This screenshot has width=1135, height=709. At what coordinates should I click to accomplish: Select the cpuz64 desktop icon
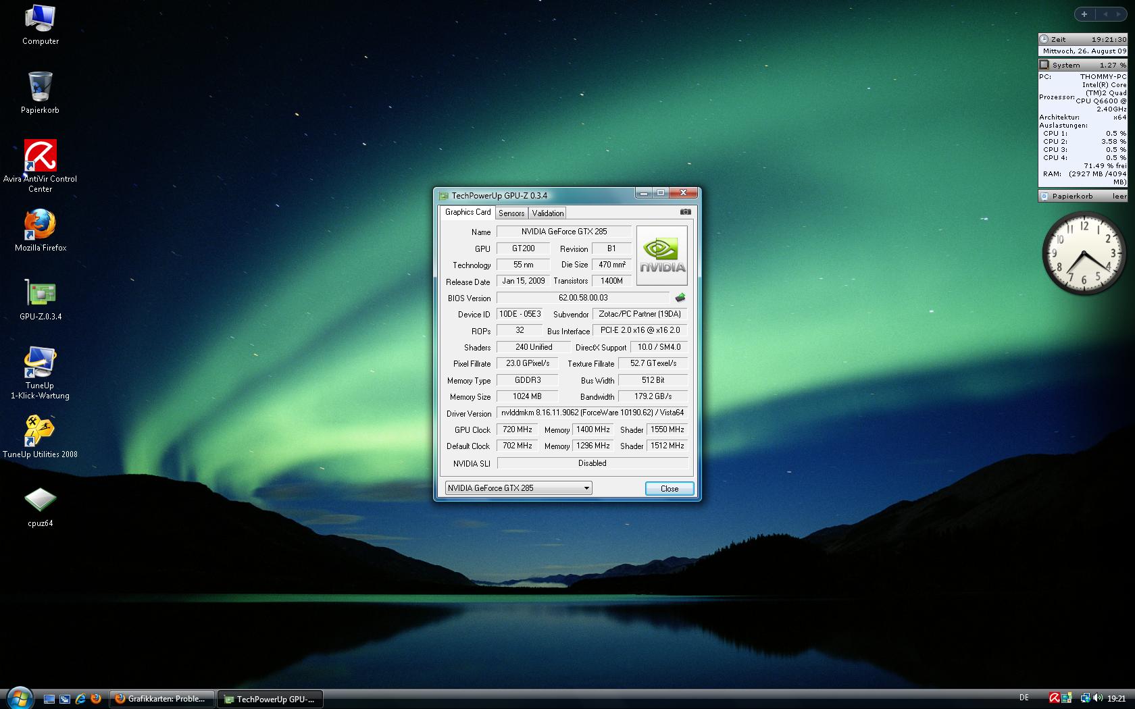(x=40, y=506)
